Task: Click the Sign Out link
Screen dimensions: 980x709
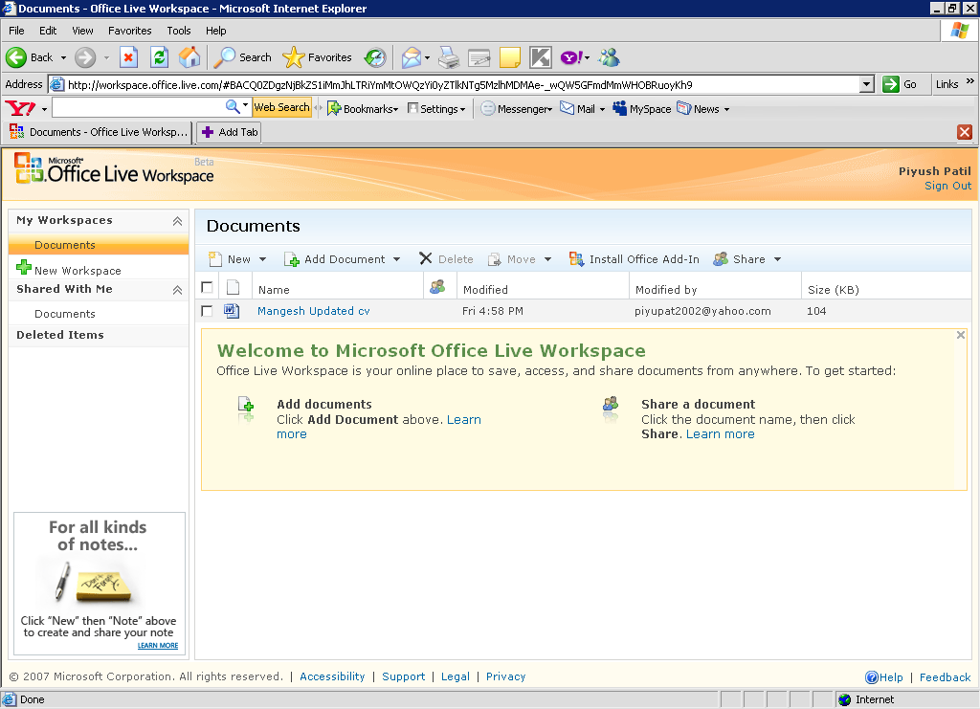Action: point(947,186)
